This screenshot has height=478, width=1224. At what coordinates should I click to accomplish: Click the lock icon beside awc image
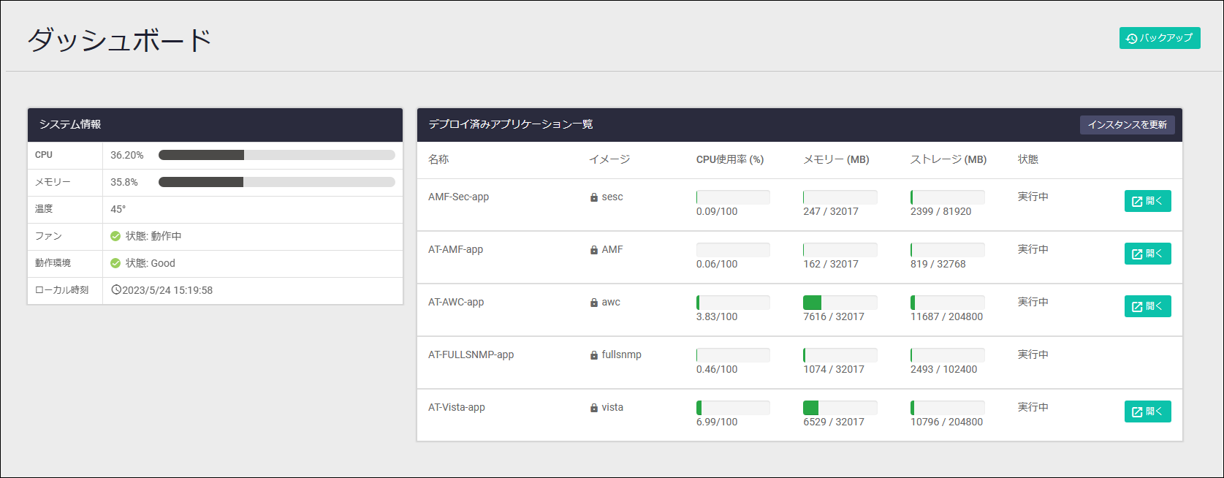(x=594, y=303)
